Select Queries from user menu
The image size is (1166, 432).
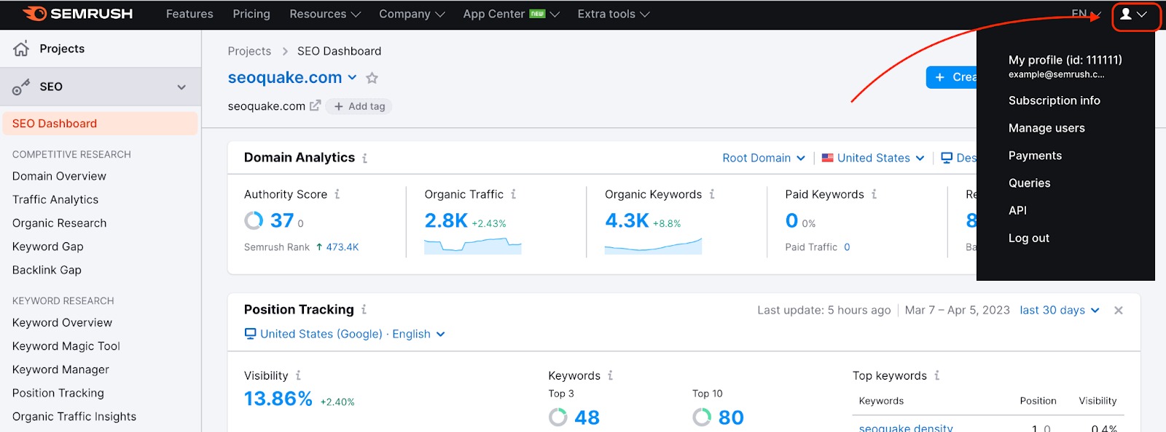[x=1029, y=183]
